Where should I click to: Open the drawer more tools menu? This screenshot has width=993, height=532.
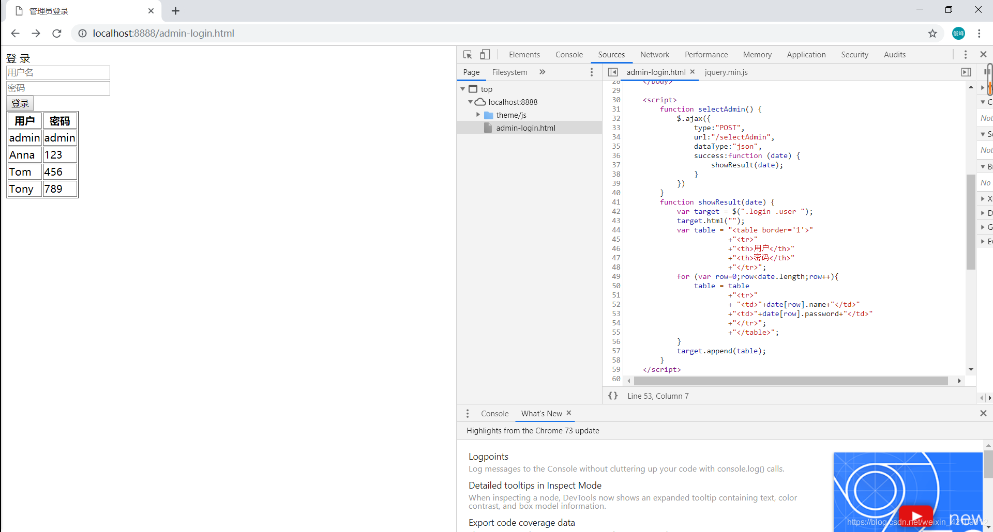pos(468,414)
